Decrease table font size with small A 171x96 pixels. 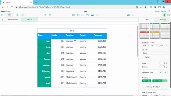(x=161, y=73)
